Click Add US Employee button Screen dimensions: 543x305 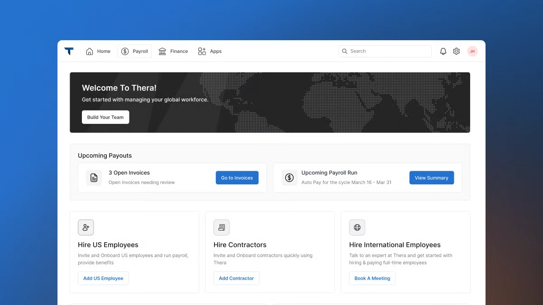click(103, 278)
